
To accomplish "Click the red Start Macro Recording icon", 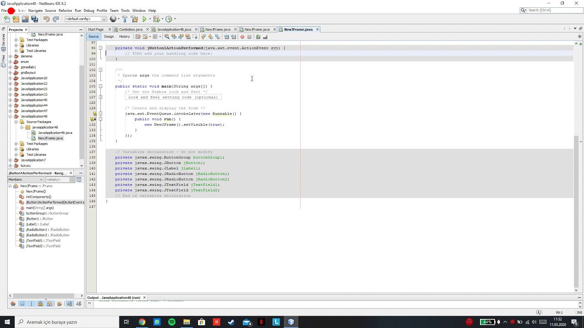I will click(x=242, y=37).
